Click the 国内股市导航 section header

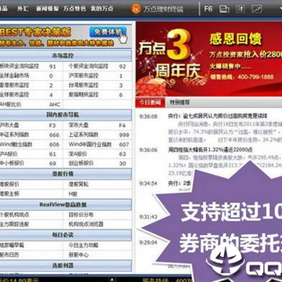(65, 115)
